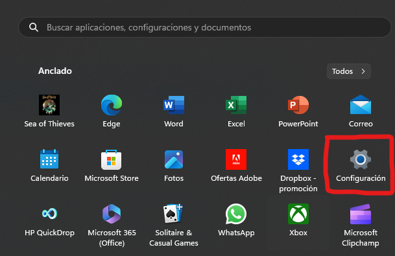Click the Buscar aplicaciones search field

(x=205, y=27)
